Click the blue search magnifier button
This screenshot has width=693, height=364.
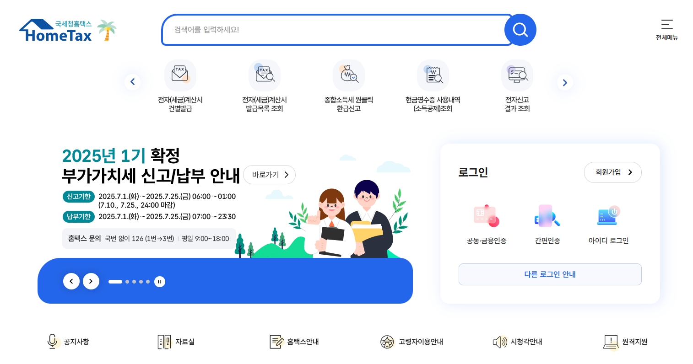pyautogui.click(x=520, y=30)
